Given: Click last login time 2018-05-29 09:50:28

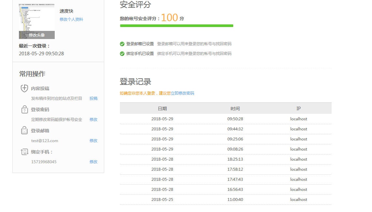Looking at the screenshot, I should (41, 54).
